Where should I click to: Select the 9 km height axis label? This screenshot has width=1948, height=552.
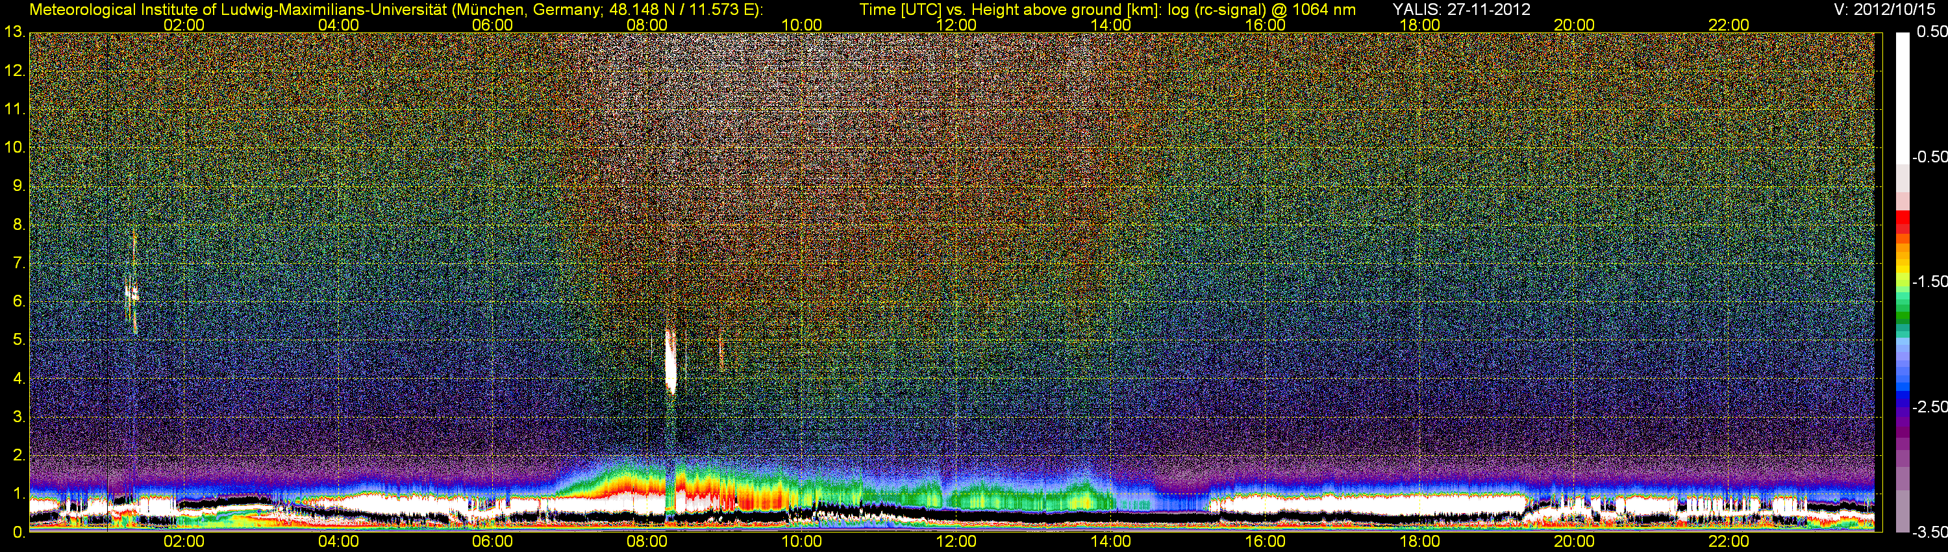[x=19, y=186]
